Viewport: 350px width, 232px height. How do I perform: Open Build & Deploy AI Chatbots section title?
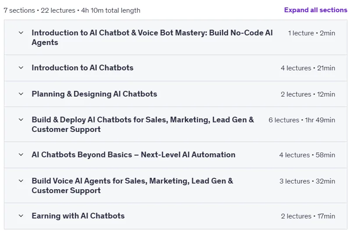(x=143, y=125)
